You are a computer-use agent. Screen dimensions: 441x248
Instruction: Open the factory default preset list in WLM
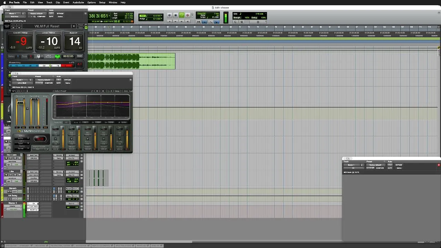(37, 13)
